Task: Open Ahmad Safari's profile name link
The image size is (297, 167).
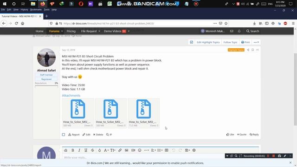Action: [x=46, y=70]
